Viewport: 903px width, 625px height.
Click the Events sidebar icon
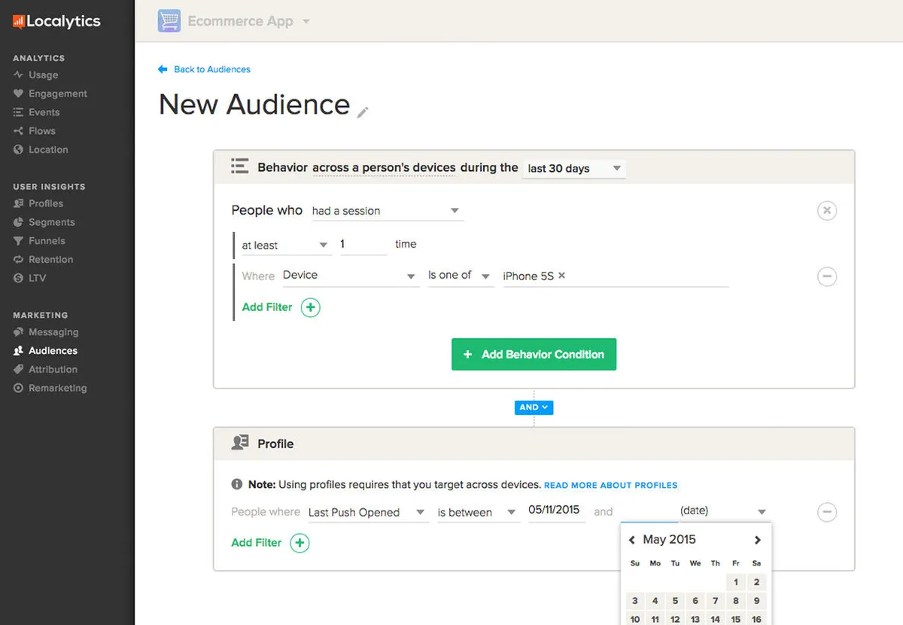click(19, 112)
